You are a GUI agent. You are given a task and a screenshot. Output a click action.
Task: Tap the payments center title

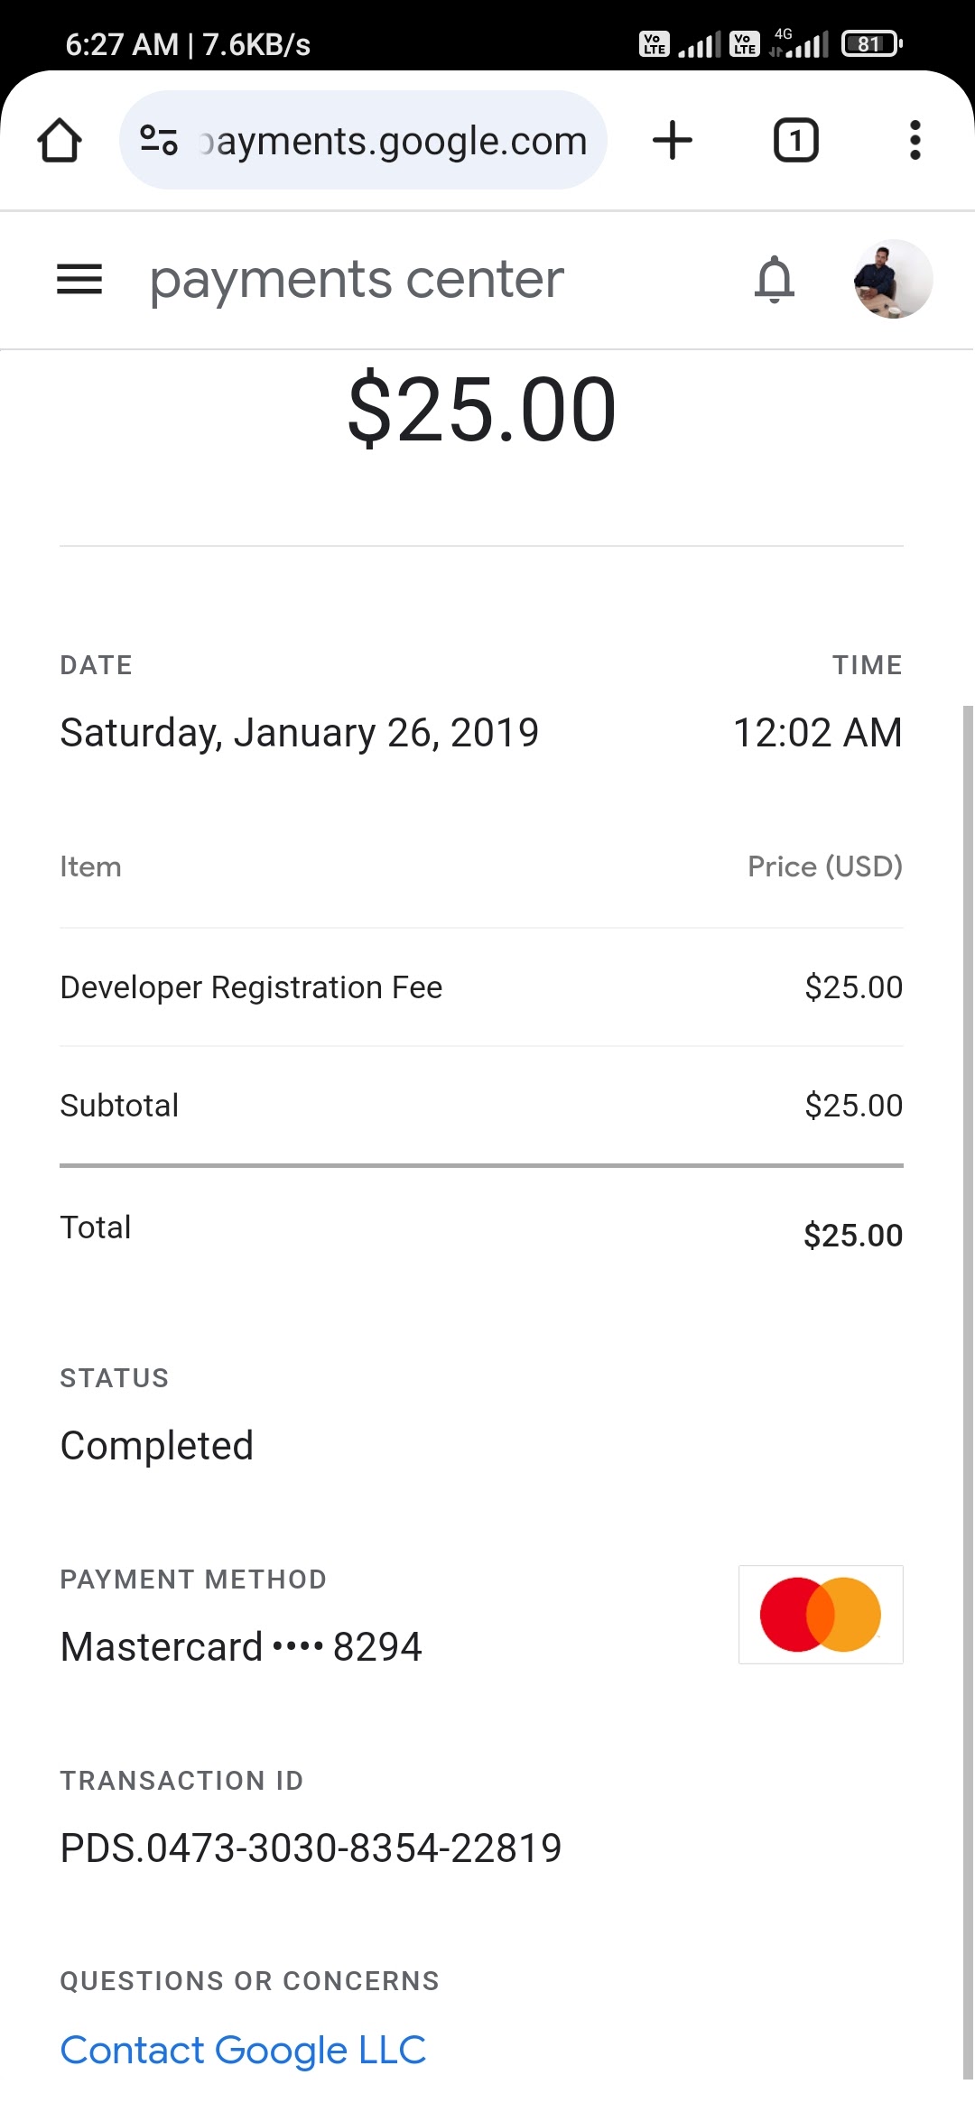[x=357, y=279]
